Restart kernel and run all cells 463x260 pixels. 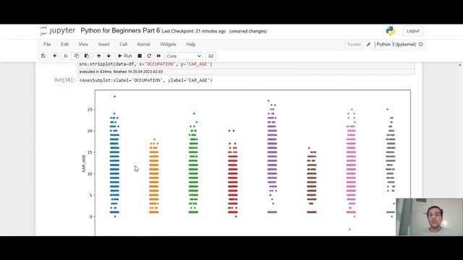click(x=158, y=56)
